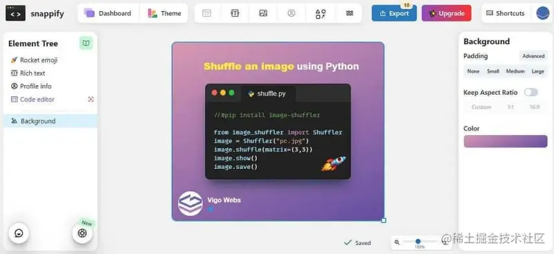Select the shuffle.py tab in code window

268,93
